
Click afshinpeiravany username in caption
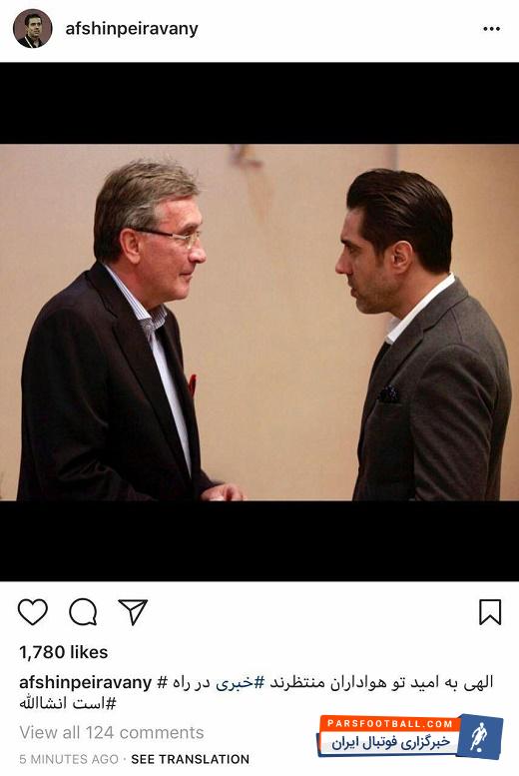(x=85, y=682)
